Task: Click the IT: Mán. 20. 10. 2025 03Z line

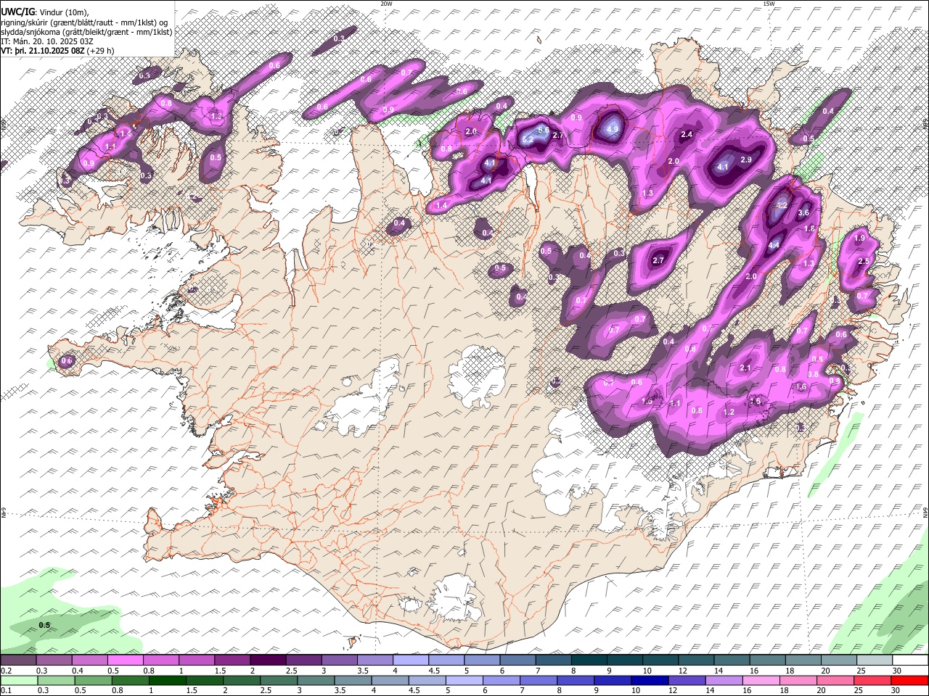Action: click(46, 42)
